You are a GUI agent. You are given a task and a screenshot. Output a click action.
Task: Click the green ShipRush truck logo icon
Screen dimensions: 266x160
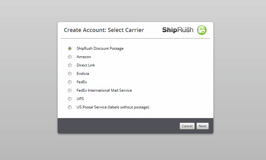[202, 30]
